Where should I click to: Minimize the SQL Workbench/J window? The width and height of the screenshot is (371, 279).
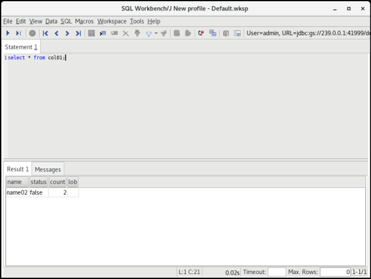point(335,9)
